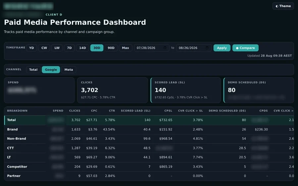Click Brand CTR value 43.54%
This screenshot has height=186, width=298.
click(109, 130)
